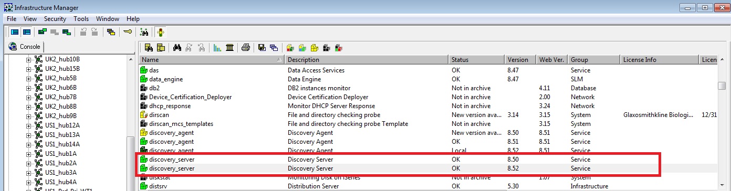This screenshot has height=191, width=731.
Task: Click the yellow cube probe icon
Action: (x=315, y=47)
